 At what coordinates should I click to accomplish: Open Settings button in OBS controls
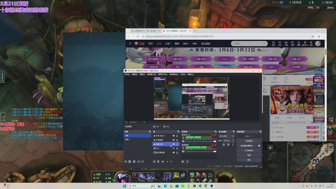tap(249, 155)
